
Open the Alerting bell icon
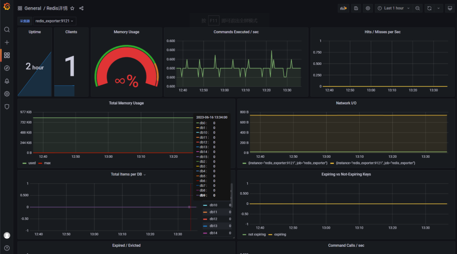coord(7,81)
